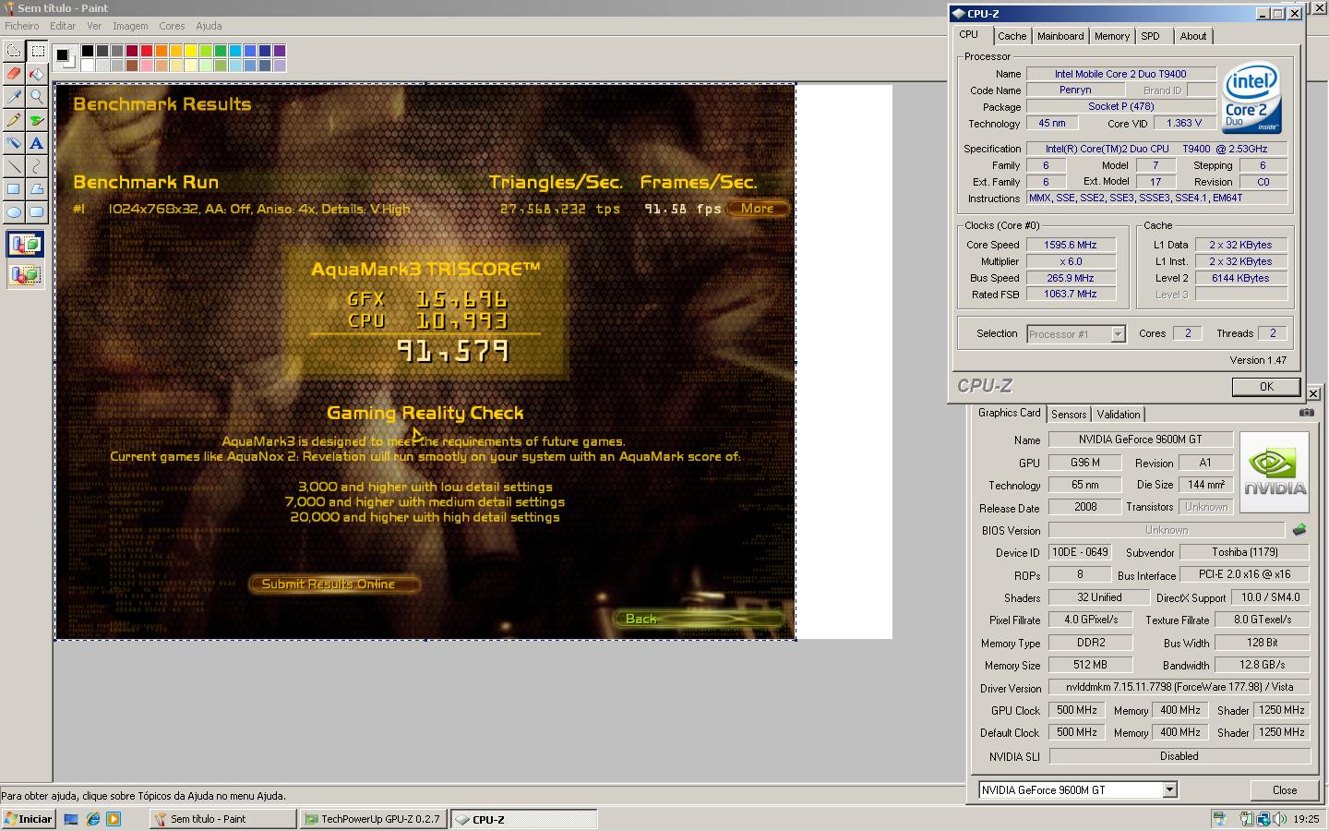Click the BIOS save icon in GPU-Z
The height and width of the screenshot is (831, 1329).
1299,530
